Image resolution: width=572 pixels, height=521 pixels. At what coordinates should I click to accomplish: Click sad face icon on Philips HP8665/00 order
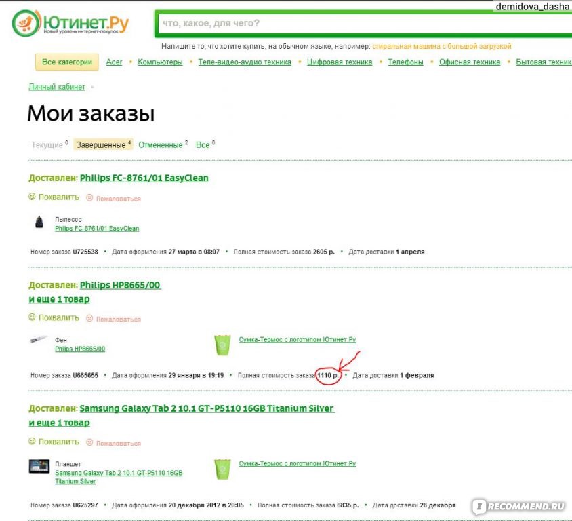[x=89, y=318]
